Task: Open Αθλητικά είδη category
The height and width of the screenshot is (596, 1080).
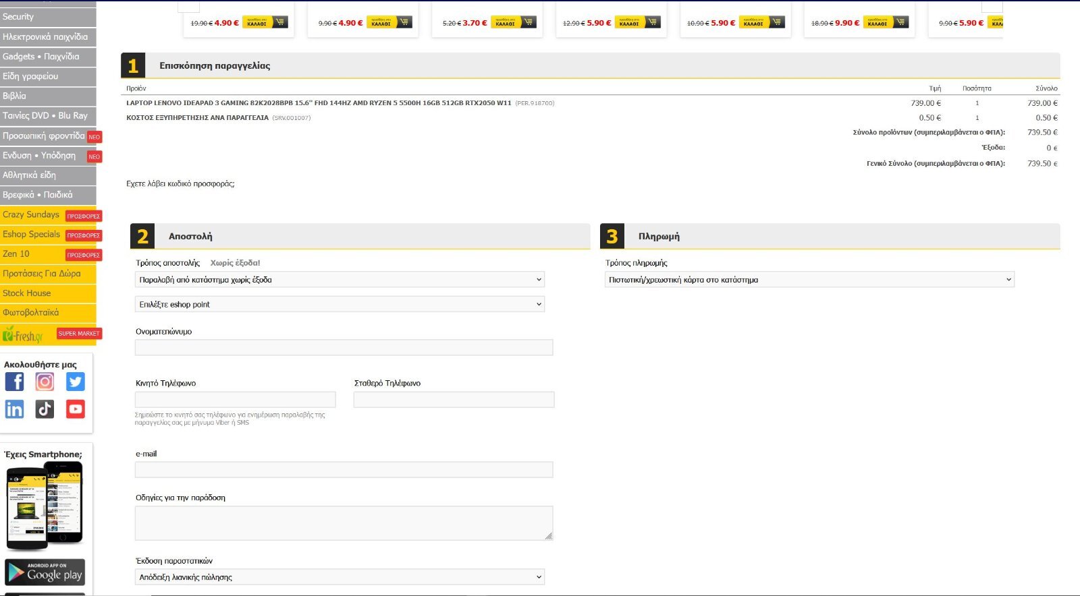Action: click(x=48, y=175)
